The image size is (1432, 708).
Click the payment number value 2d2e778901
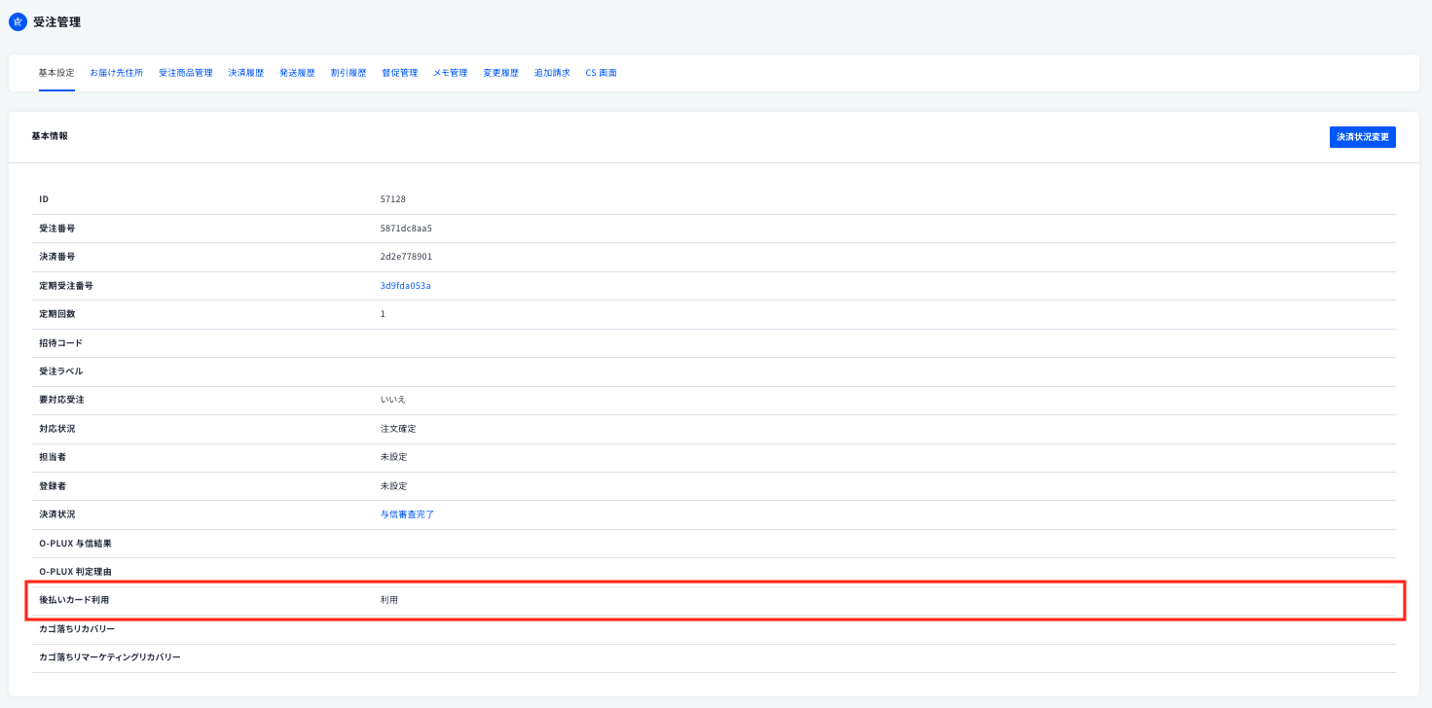[406, 257]
